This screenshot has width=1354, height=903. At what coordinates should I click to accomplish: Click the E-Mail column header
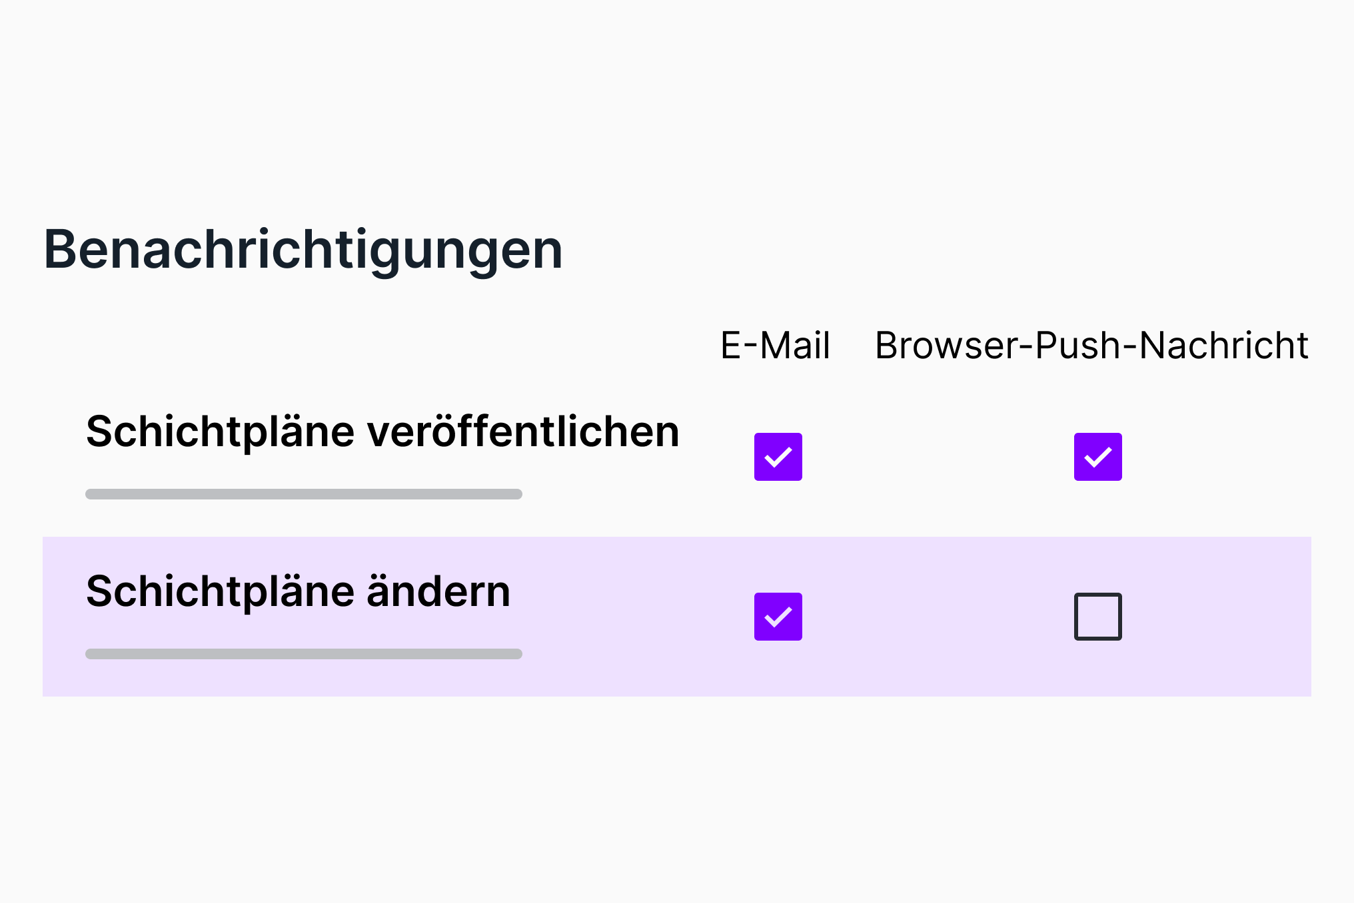(775, 345)
